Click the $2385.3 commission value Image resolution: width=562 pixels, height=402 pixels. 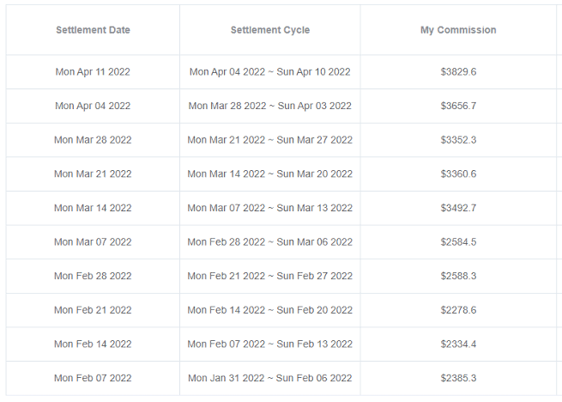point(458,378)
